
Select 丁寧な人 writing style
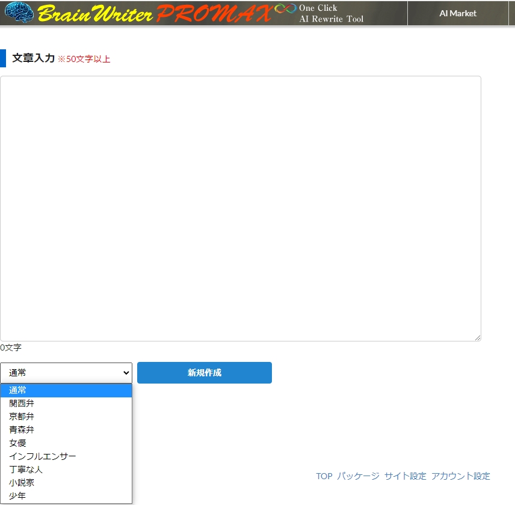click(26, 470)
